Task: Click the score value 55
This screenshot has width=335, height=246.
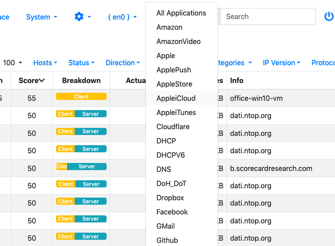Action: point(32,98)
